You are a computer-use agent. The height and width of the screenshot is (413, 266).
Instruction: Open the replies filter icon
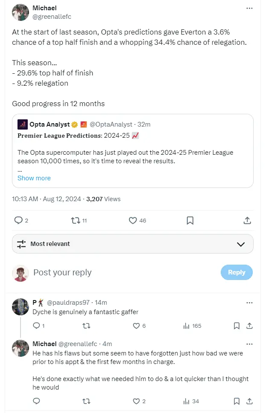[21, 244]
